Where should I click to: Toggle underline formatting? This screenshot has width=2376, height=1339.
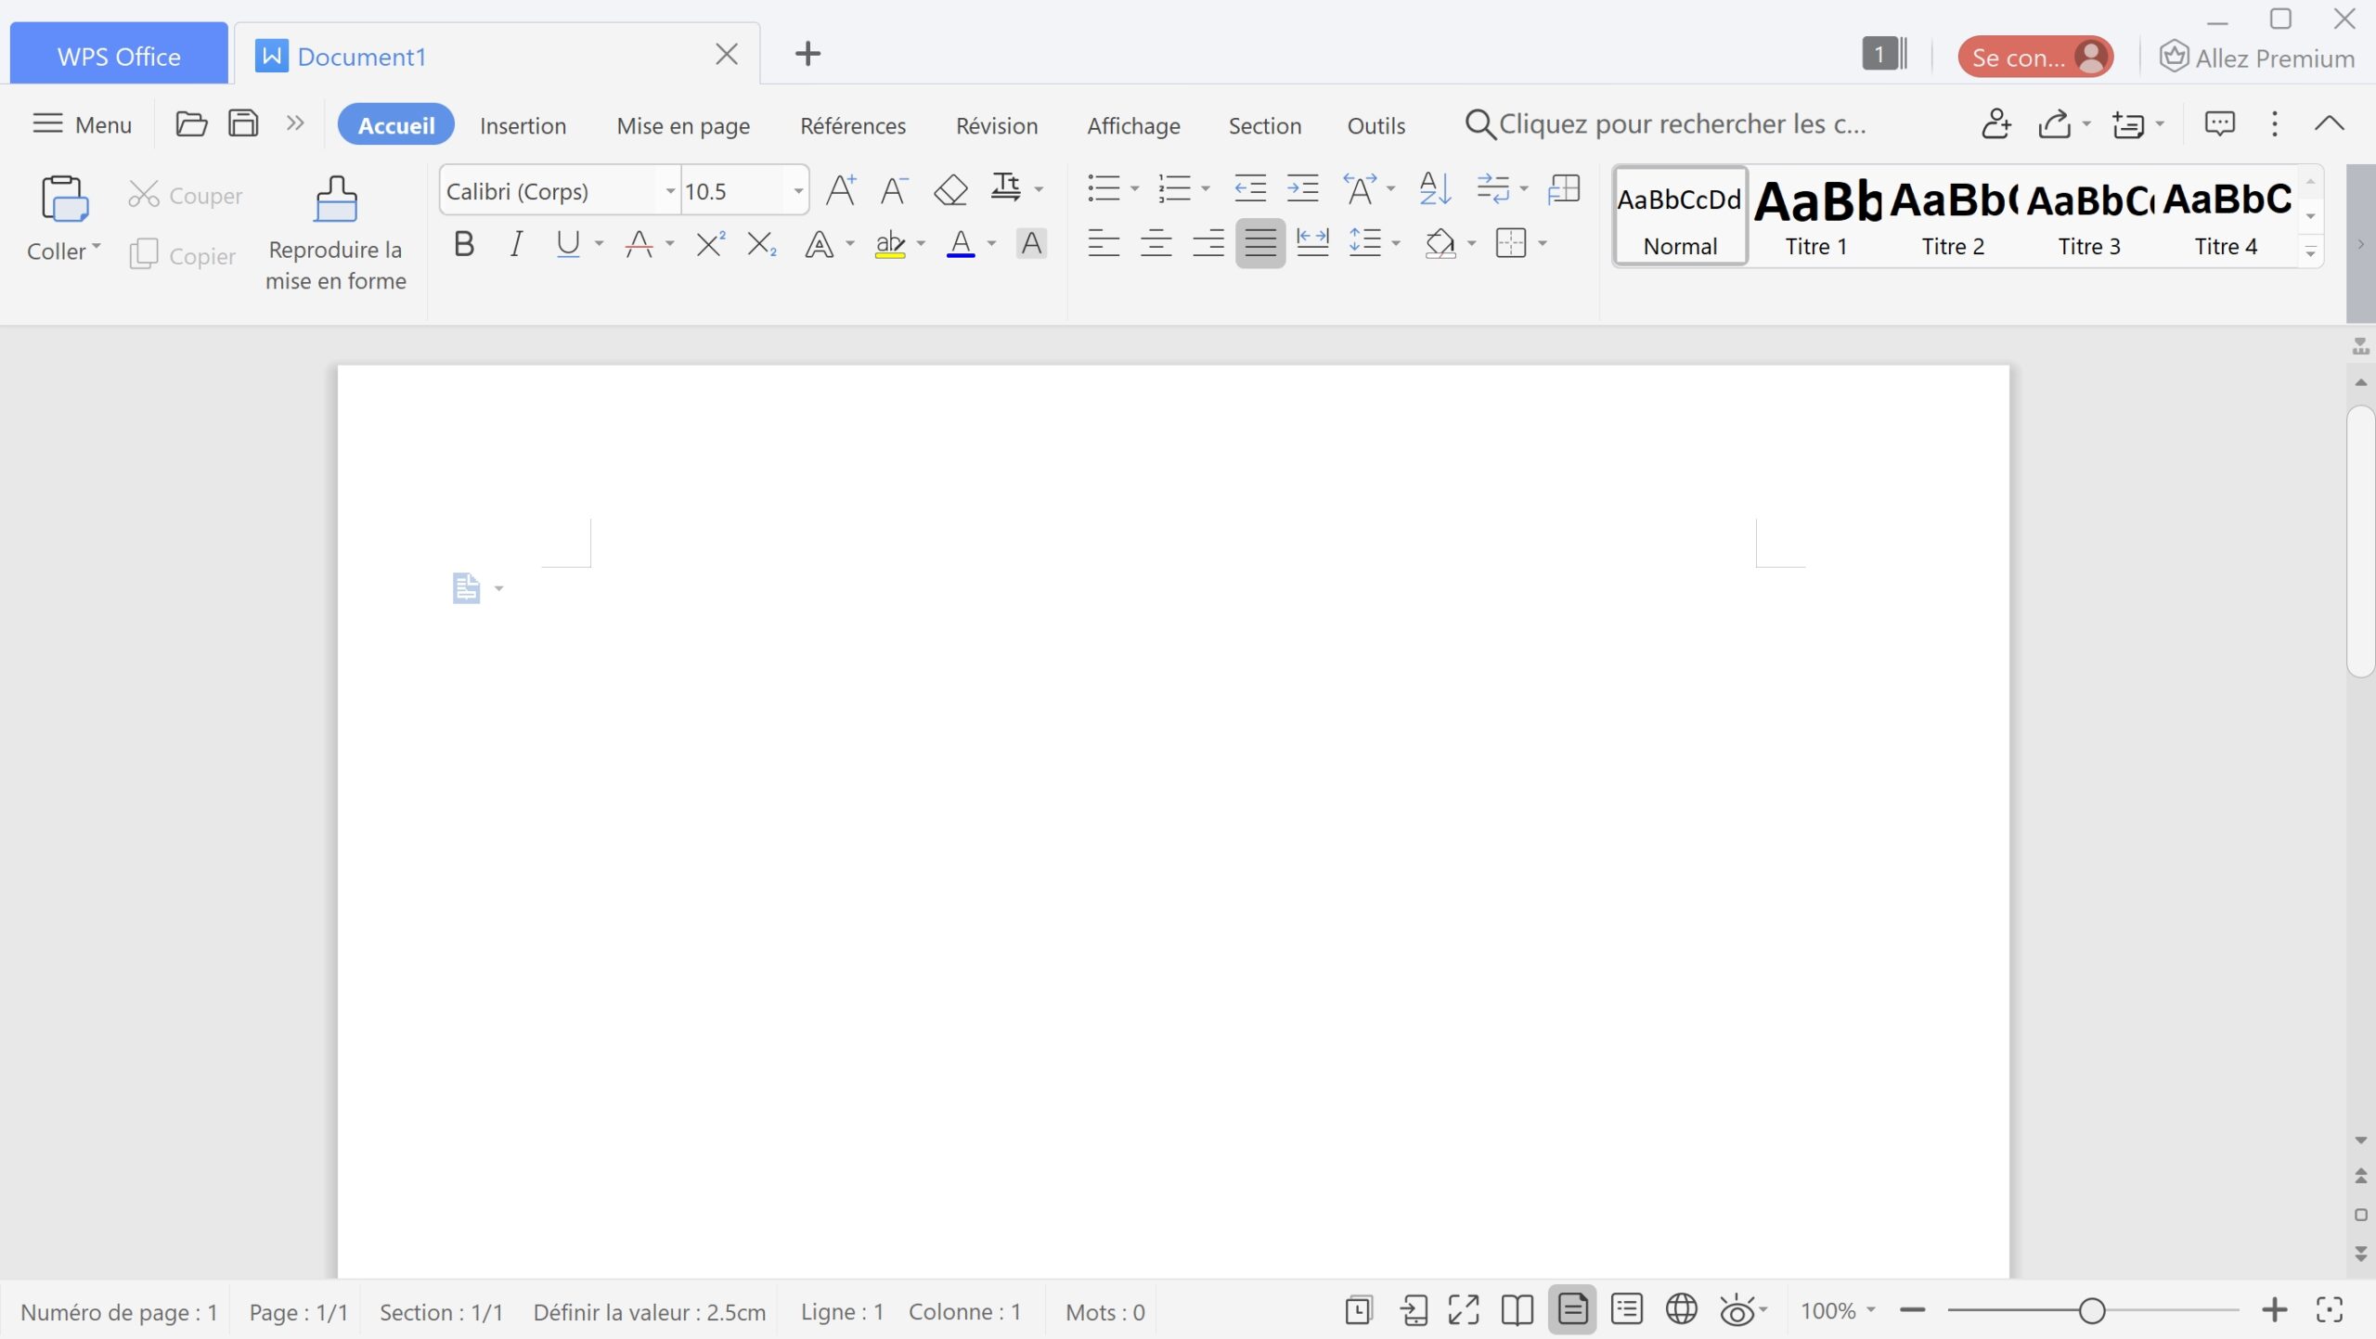pyautogui.click(x=568, y=244)
